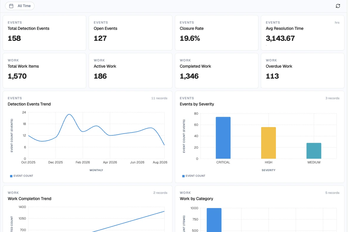This screenshot has height=232, width=348.
Task: Click the Detection Events Trend title
Action: pos(29,104)
